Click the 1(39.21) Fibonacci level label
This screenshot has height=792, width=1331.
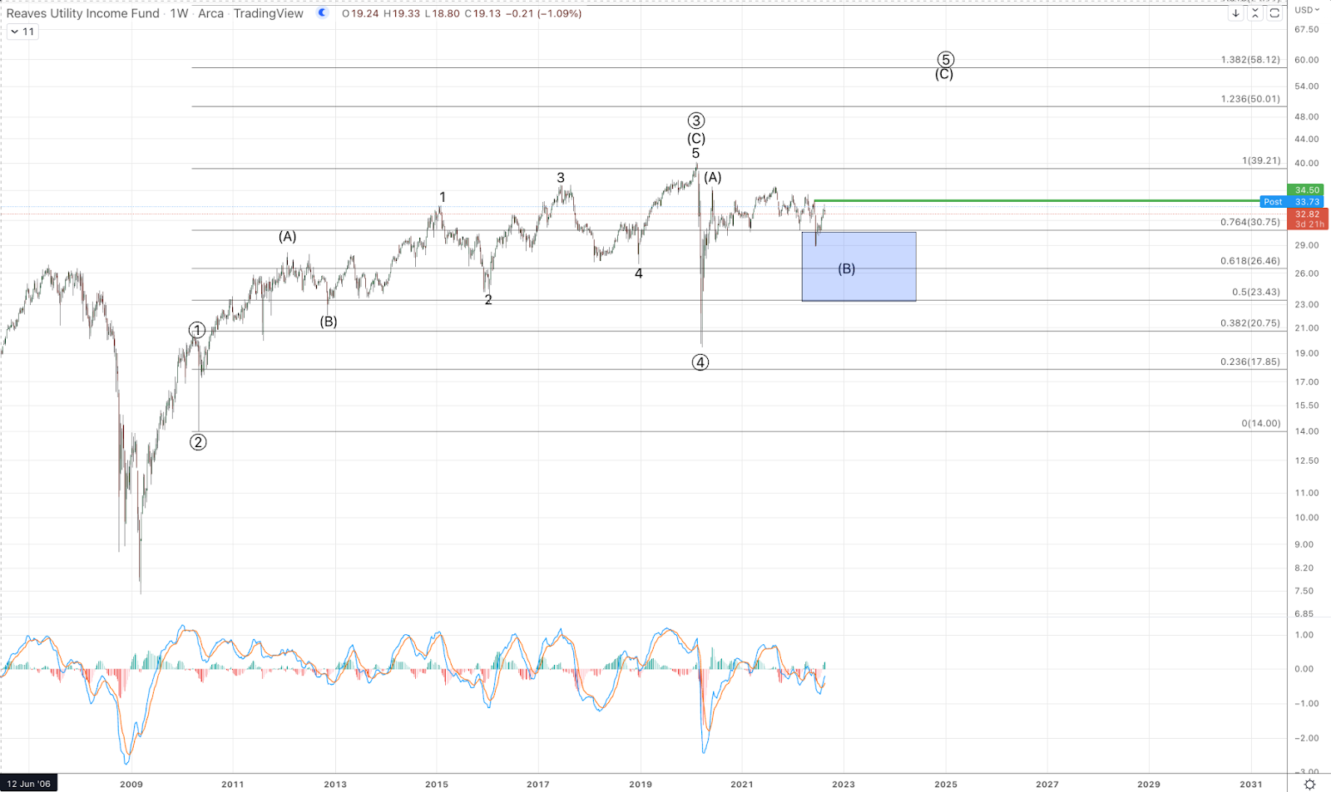point(1261,160)
